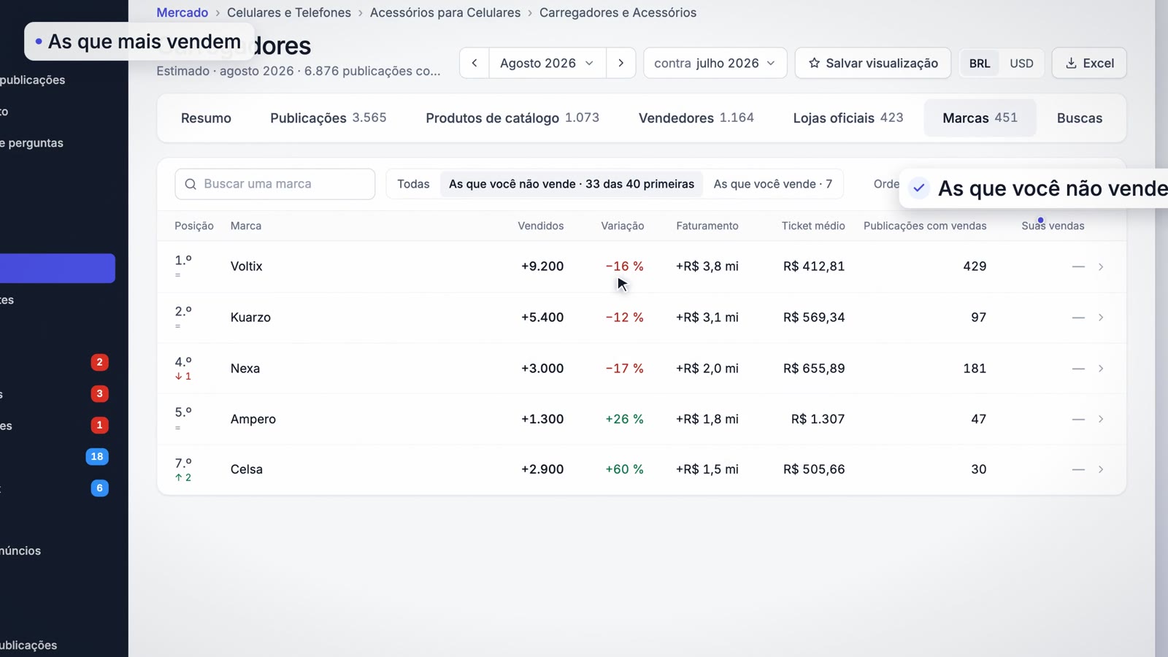Go to the next month arrow

point(621,63)
